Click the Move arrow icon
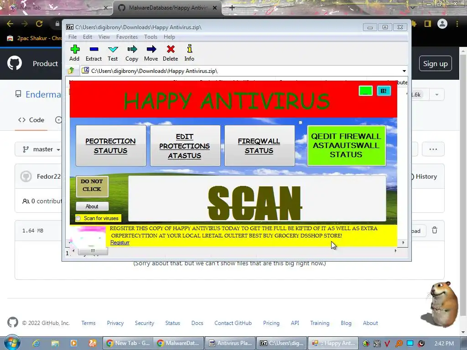The image size is (467, 350). point(151,49)
